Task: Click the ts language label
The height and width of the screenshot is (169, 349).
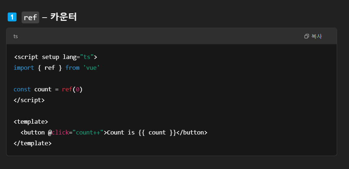Action: (x=15, y=36)
